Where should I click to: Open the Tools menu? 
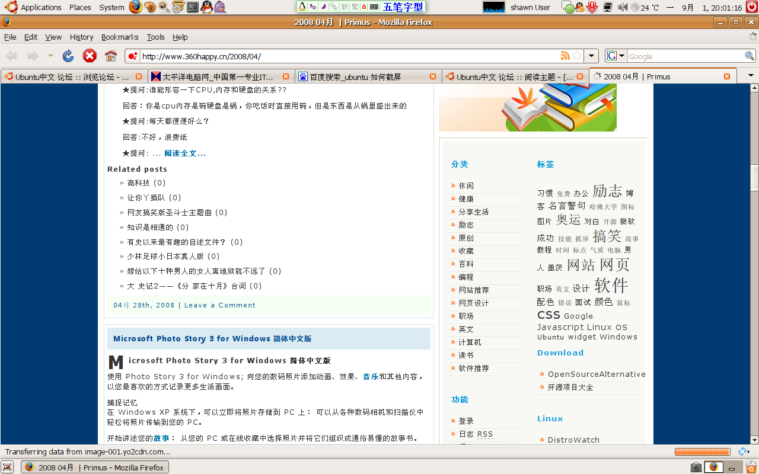click(155, 37)
